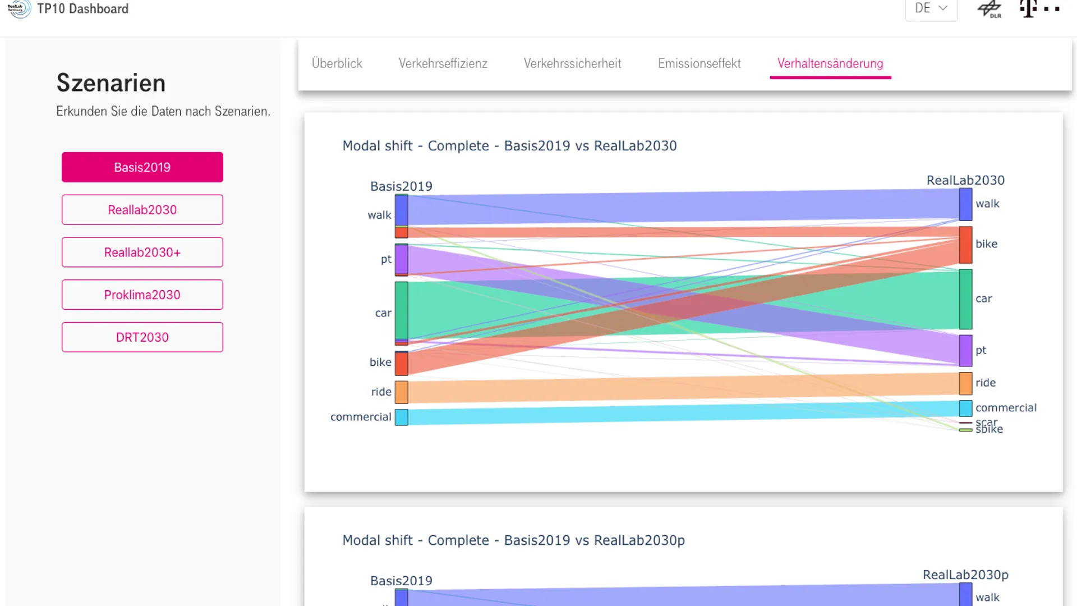
Task: Click the RealLab2030 walk node
Action: pos(965,204)
